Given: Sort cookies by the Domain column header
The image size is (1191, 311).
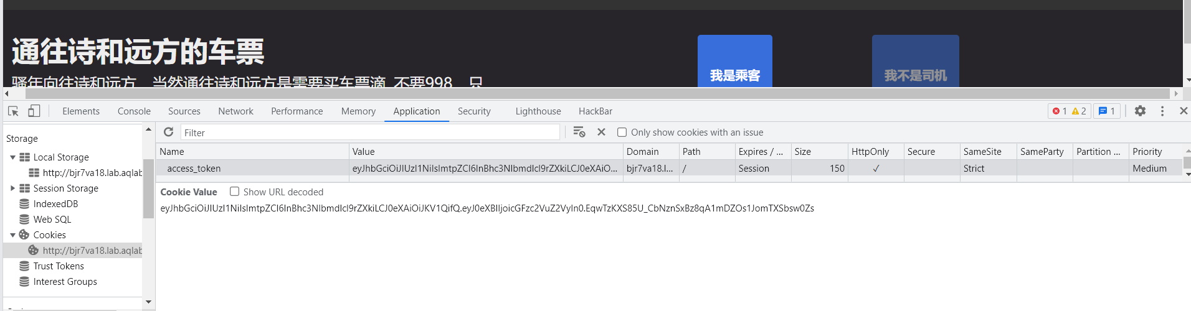Looking at the screenshot, I should (x=651, y=151).
